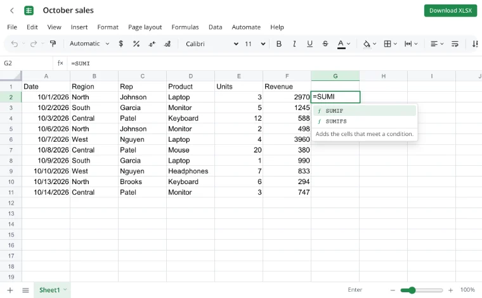Add a new sheet with plus icon
The image size is (482, 298).
(10, 290)
